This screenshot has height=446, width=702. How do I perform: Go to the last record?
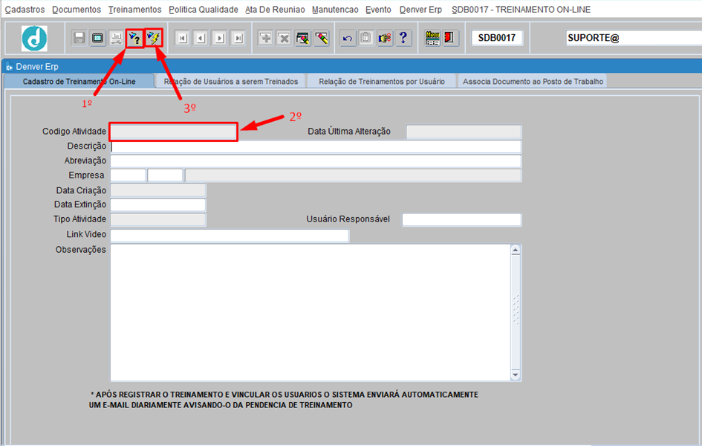click(x=238, y=38)
